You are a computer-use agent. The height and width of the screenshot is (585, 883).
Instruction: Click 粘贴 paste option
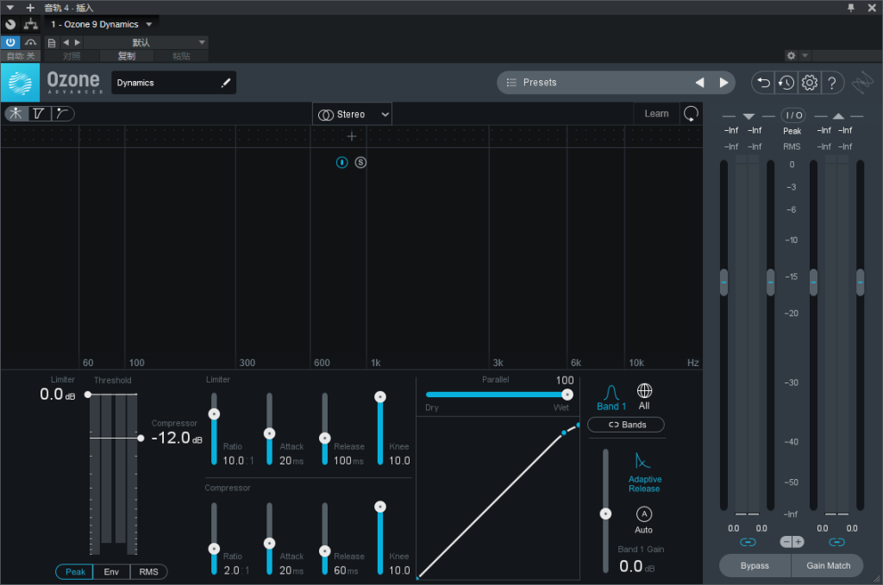coord(181,56)
